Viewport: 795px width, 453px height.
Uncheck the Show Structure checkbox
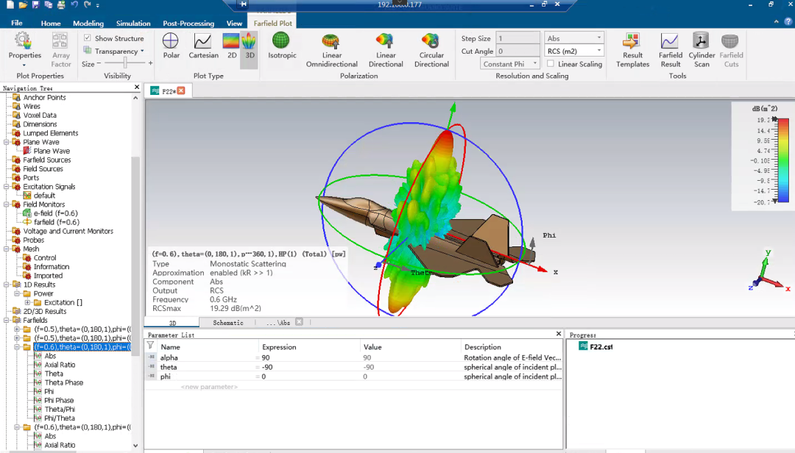pyautogui.click(x=88, y=38)
